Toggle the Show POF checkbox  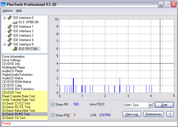(53, 115)
